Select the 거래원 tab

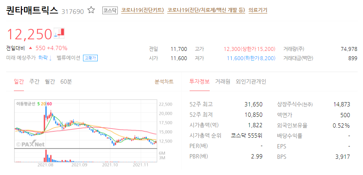tap(223, 81)
